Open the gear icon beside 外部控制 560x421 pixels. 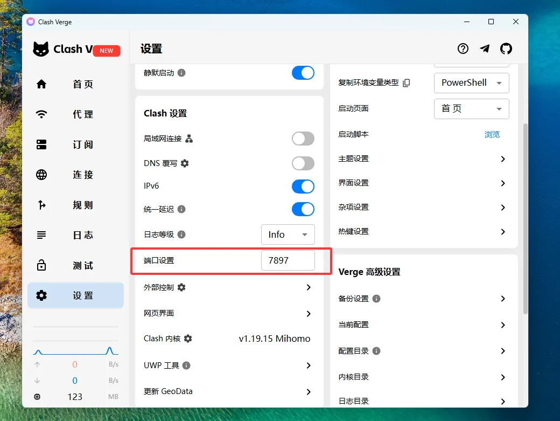pos(181,287)
